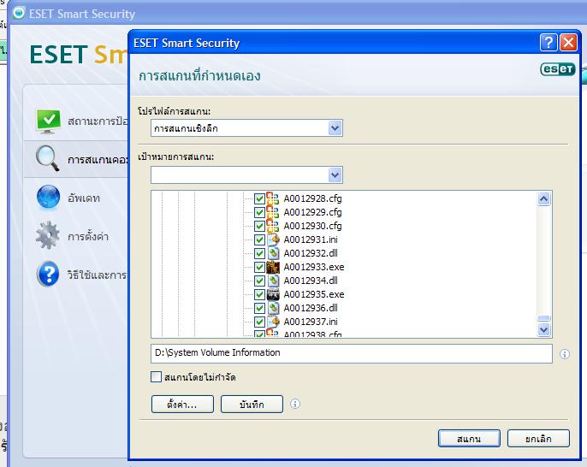This screenshot has width=587, height=467.
Task: Uncheck the A0012932.dll checkbox
Action: click(x=259, y=254)
